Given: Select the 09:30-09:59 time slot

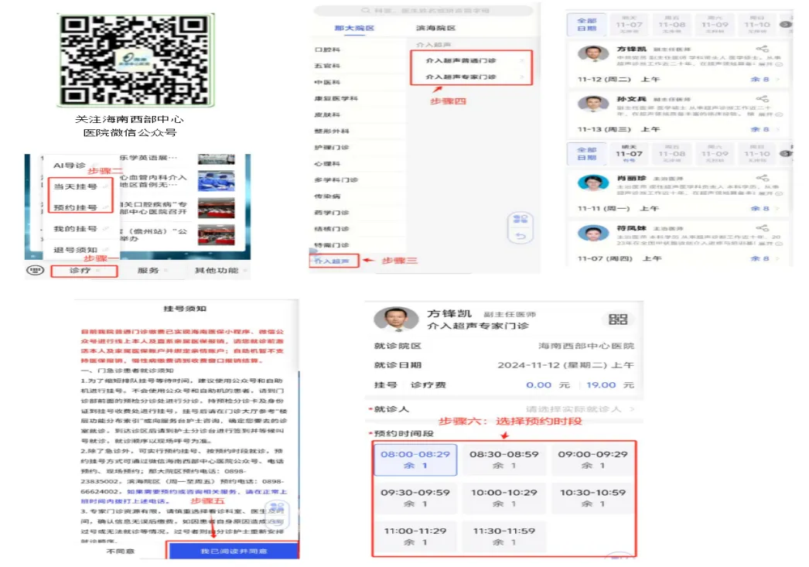Looking at the screenshot, I should (415, 498).
